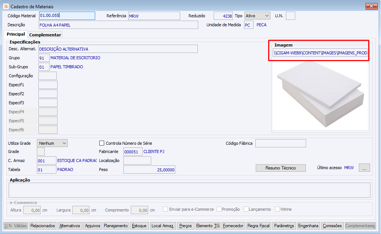Click the Largura field in e-Commerce
Screen dimensions: 381x234
point(81,210)
